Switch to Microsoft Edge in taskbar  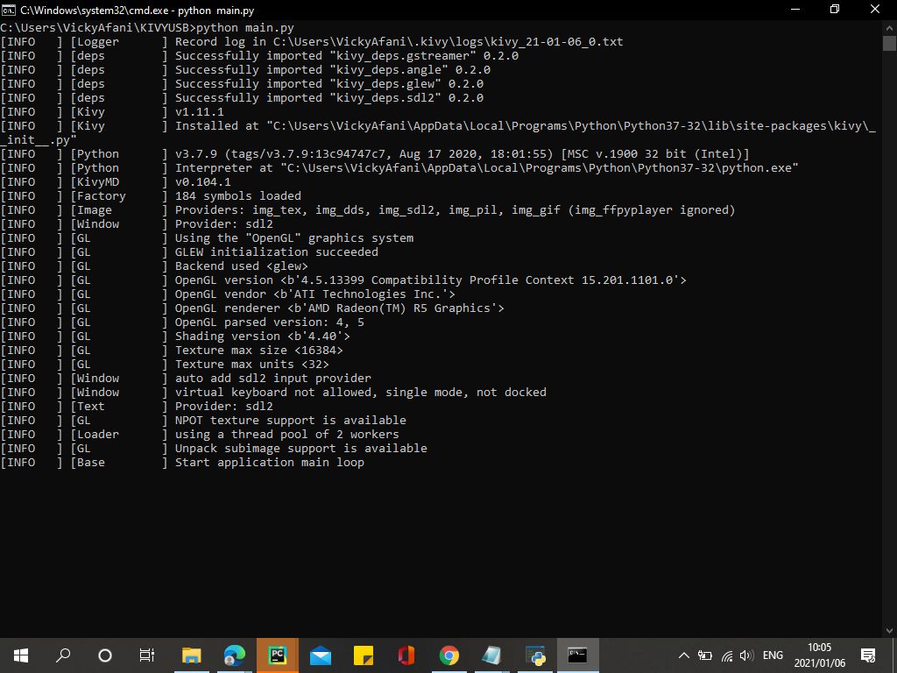click(235, 655)
